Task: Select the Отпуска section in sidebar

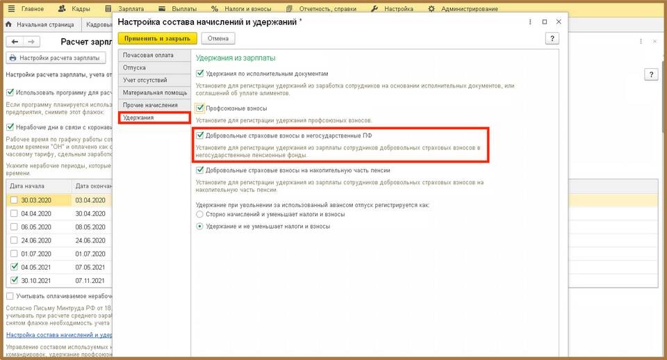Action: point(134,67)
